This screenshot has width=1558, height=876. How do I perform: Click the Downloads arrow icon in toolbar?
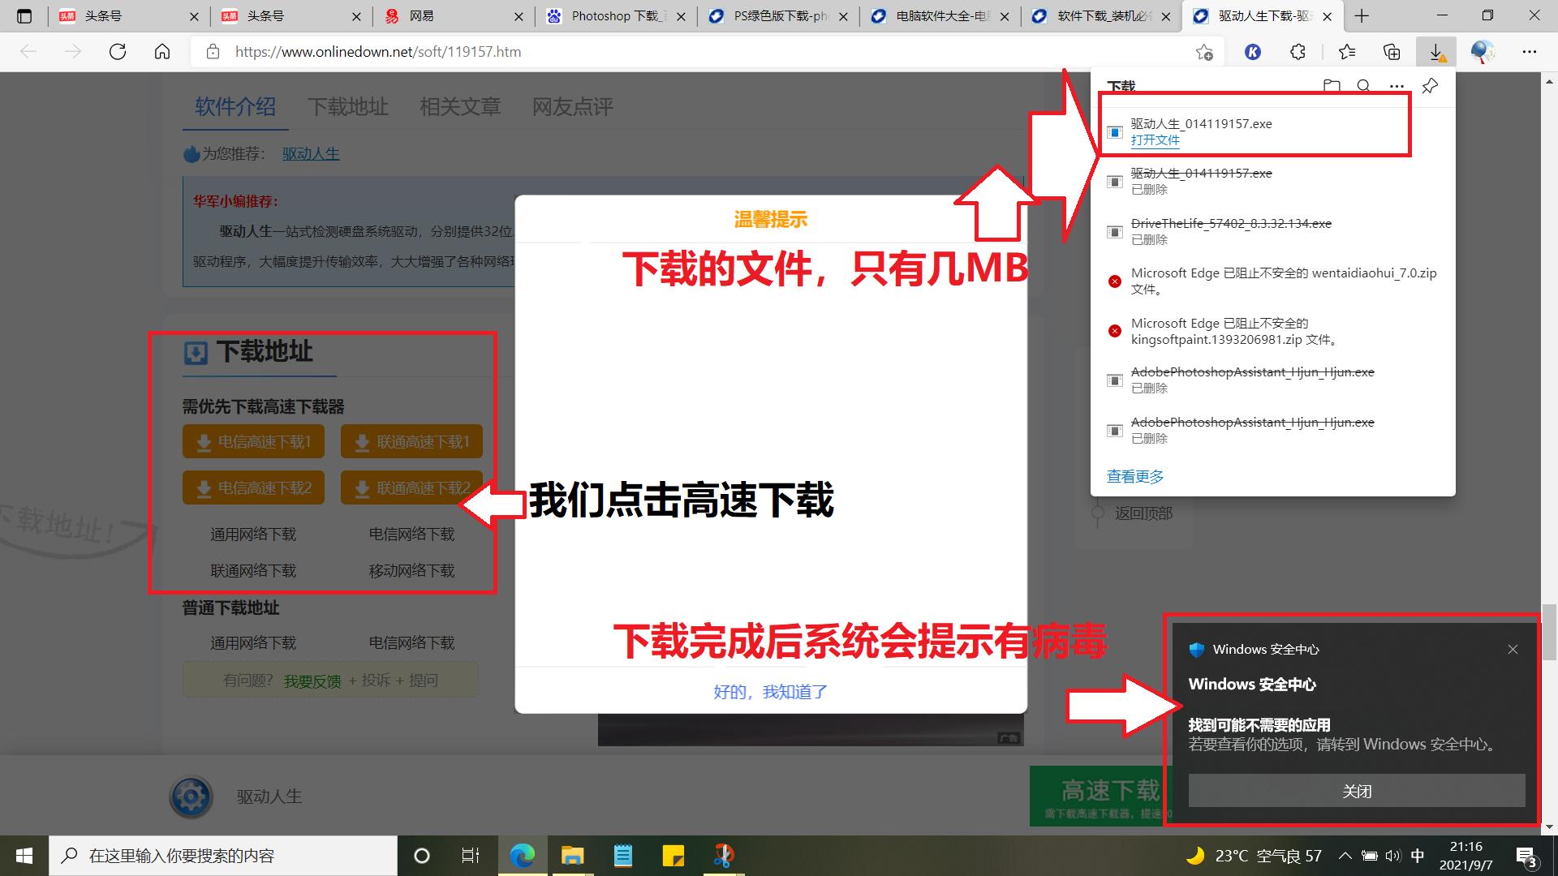[1436, 51]
